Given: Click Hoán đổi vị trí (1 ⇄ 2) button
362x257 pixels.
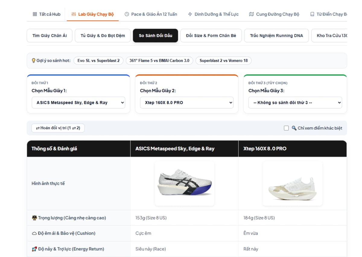Looking at the screenshot, I should 58,128.
